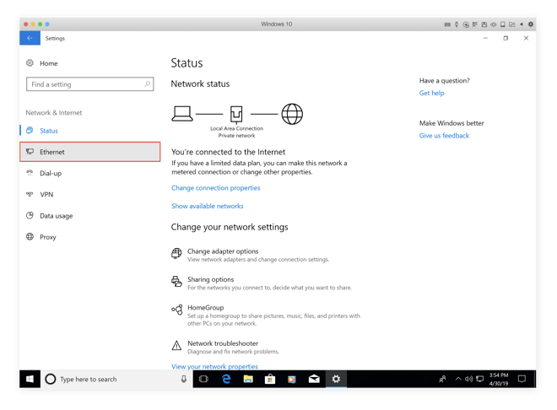Click the taskbar microphone icon

pyautogui.click(x=184, y=379)
